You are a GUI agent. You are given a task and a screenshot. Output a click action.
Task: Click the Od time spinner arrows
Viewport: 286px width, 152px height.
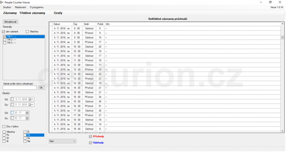click(27, 113)
